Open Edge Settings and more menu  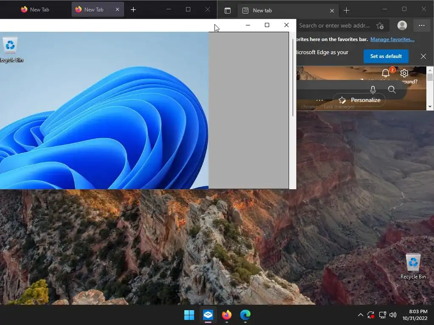tap(422, 25)
